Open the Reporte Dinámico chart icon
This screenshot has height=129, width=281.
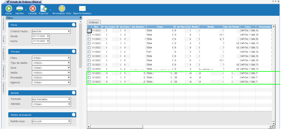pyautogui.click(x=83, y=8)
